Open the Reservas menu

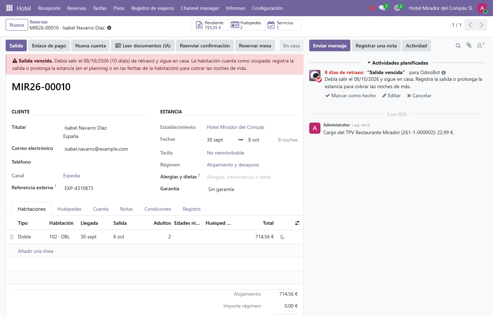click(x=76, y=8)
